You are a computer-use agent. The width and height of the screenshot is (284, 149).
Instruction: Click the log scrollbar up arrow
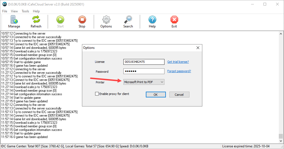281,34
